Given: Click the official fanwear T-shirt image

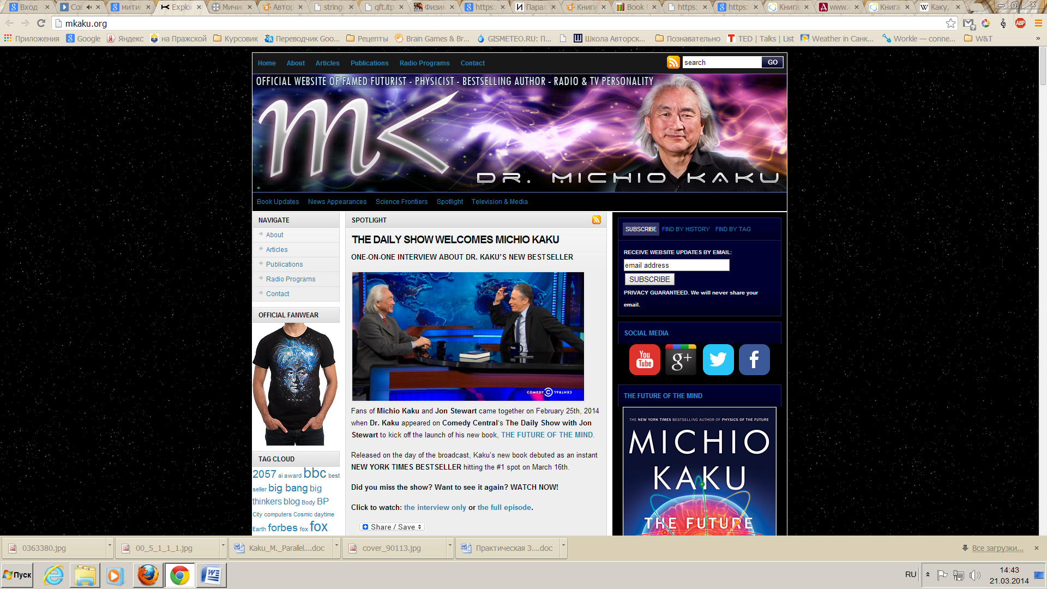Looking at the screenshot, I should [295, 384].
